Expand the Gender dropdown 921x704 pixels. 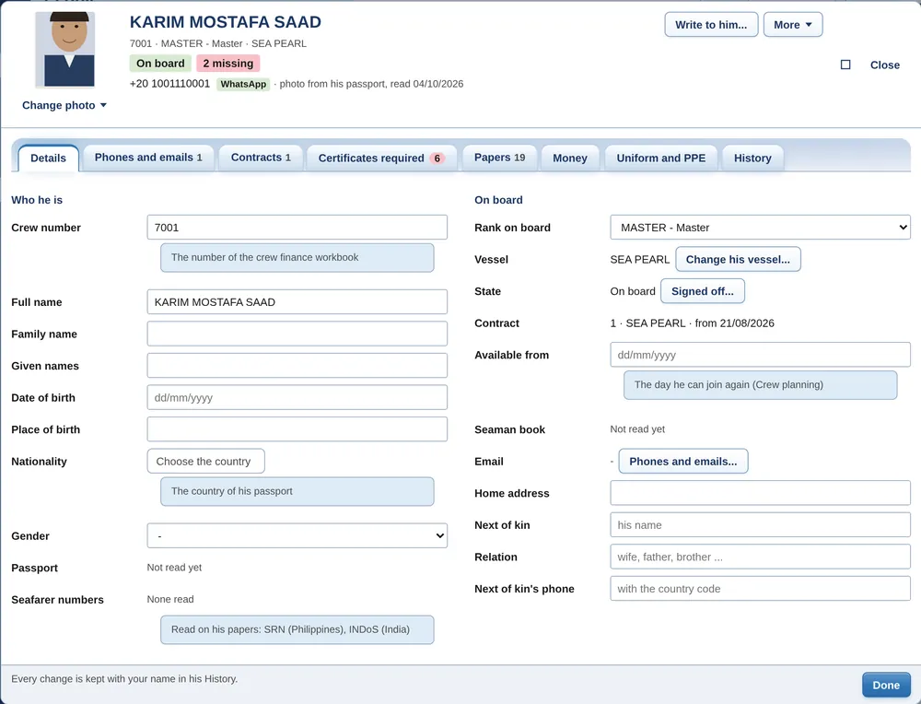[x=297, y=536]
